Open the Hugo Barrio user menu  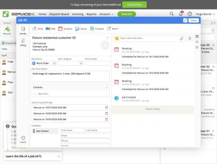205,14
